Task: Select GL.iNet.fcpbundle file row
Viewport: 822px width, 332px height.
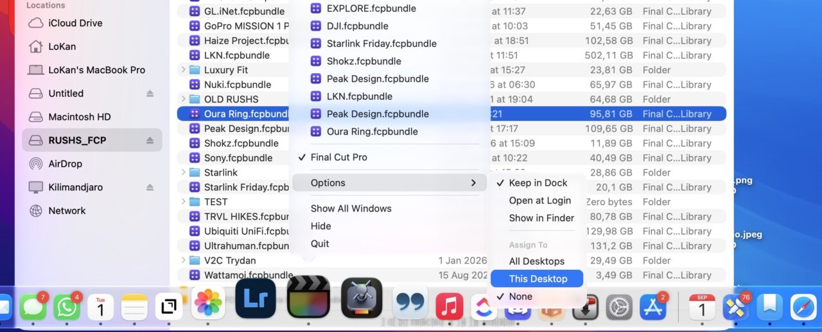Action: [x=451, y=12]
